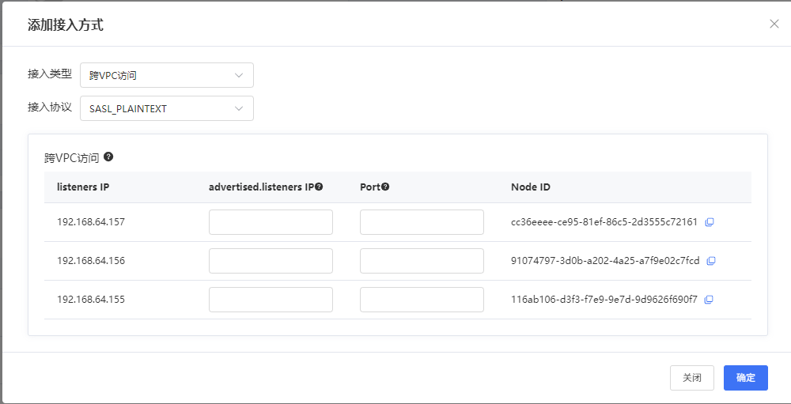The image size is (791, 404).
Task: Click the Port input for 192.168.64.157
Action: [422, 222]
